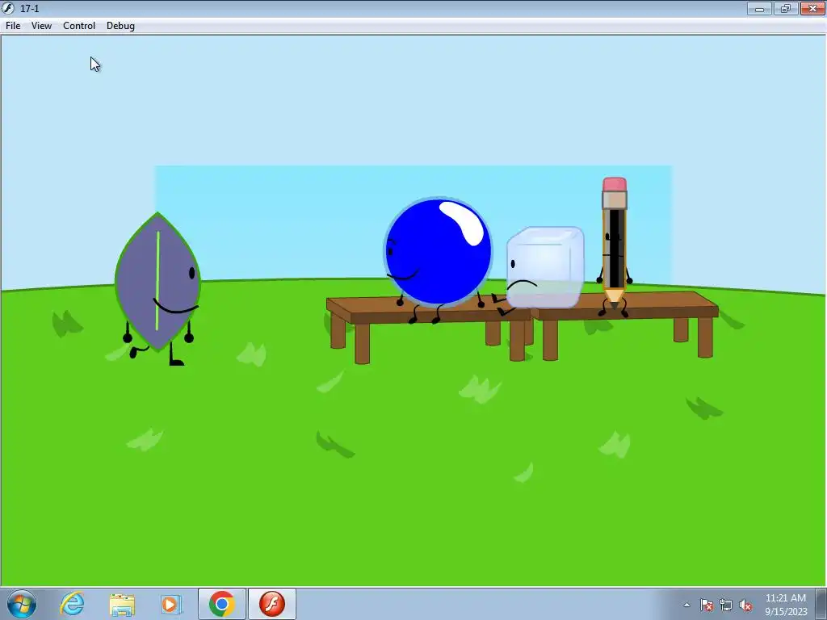Open Windows Media Player from the taskbar

point(171,604)
